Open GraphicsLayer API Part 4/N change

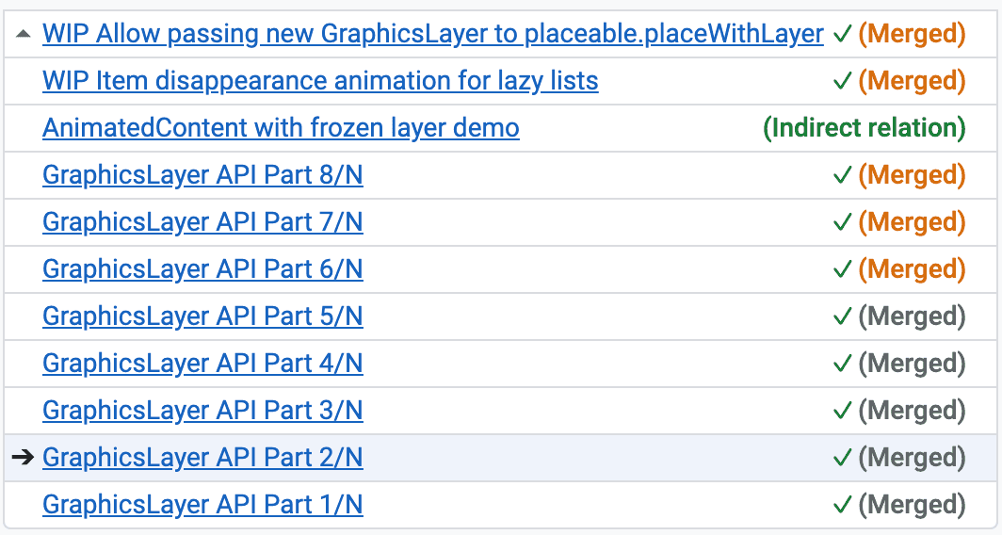coord(202,364)
